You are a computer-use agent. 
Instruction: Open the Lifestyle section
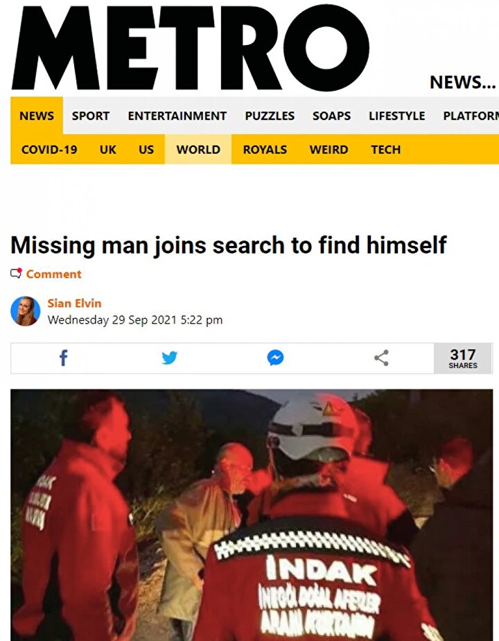tap(396, 116)
